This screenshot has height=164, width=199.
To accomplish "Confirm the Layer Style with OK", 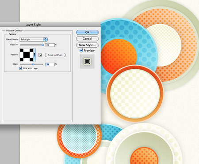I will pos(87,32).
